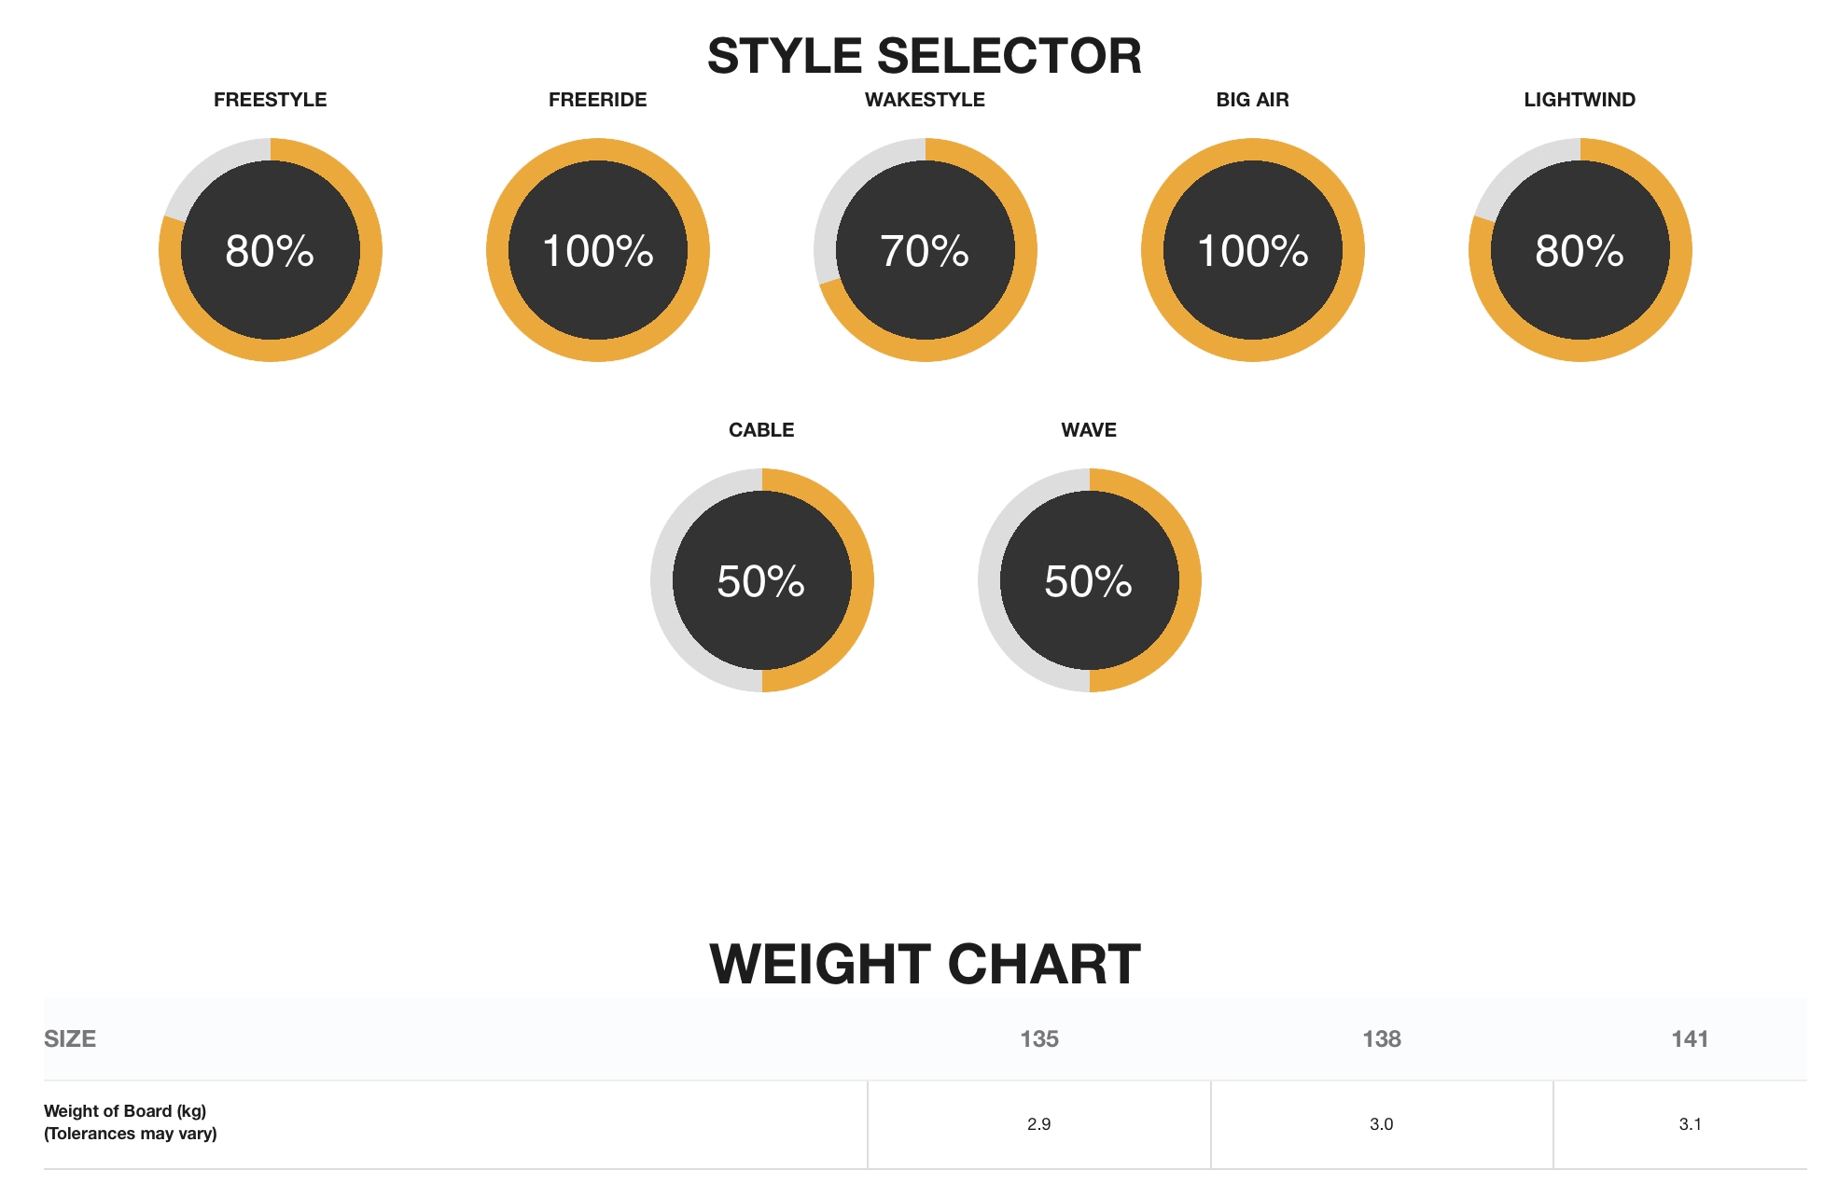Screen dimensions: 1838x1198
Task: Click the FREESTYLE label
Action: tap(271, 100)
